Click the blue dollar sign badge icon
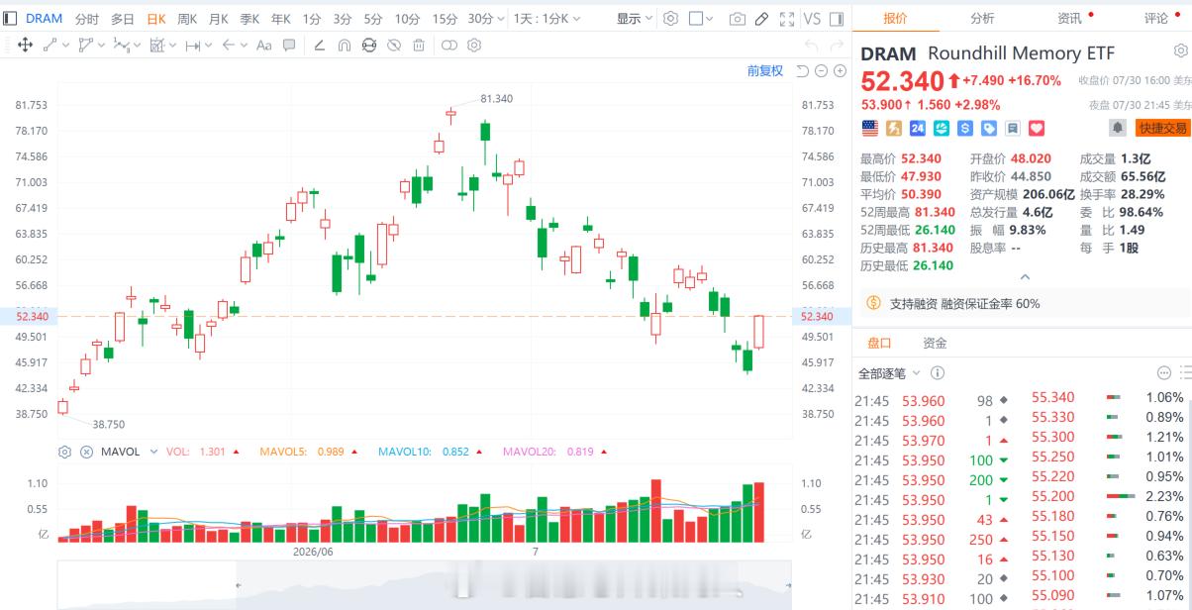Image resolution: width=1192 pixels, height=610 pixels. pos(965,128)
